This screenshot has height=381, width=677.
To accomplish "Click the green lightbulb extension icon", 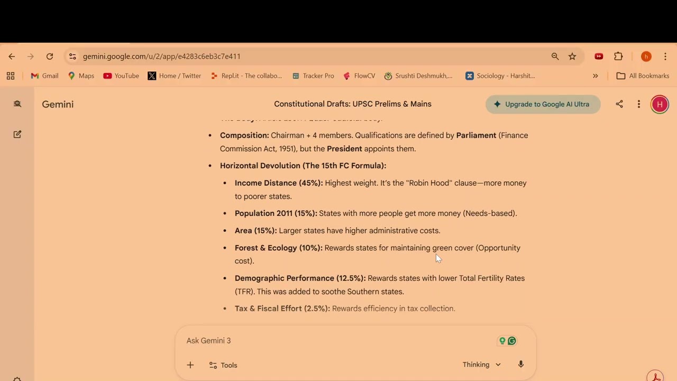I will 502,341.
